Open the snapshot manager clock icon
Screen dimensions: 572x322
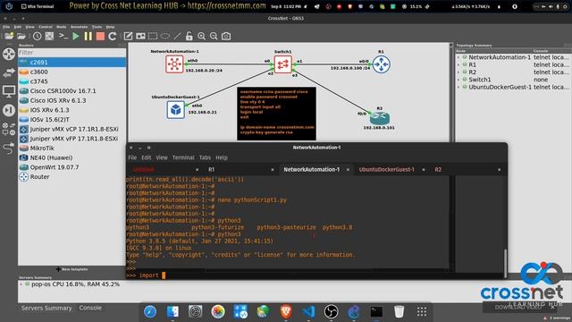(x=37, y=36)
